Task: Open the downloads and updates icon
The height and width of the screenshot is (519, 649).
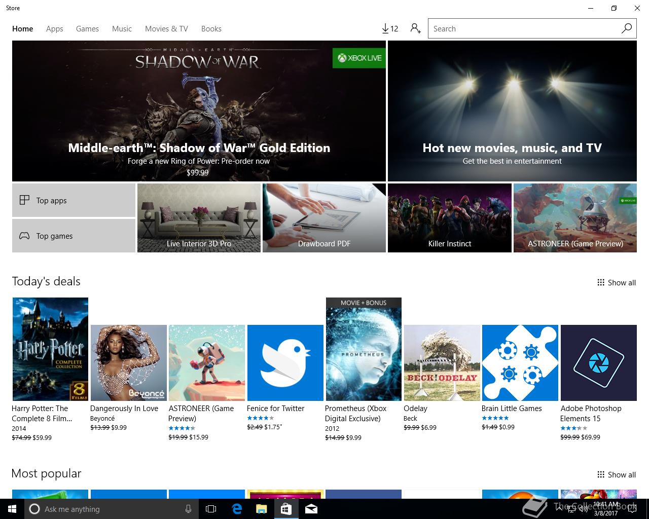Action: tap(390, 29)
